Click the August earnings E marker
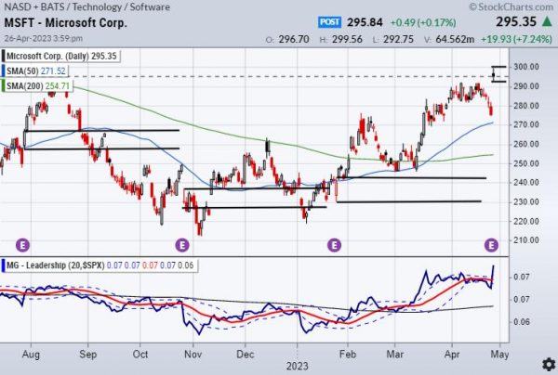 [22, 245]
